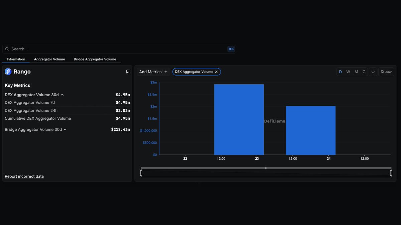The image size is (401, 225).
Task: Switch chart to monthly (M) grouping
Action: pyautogui.click(x=356, y=72)
